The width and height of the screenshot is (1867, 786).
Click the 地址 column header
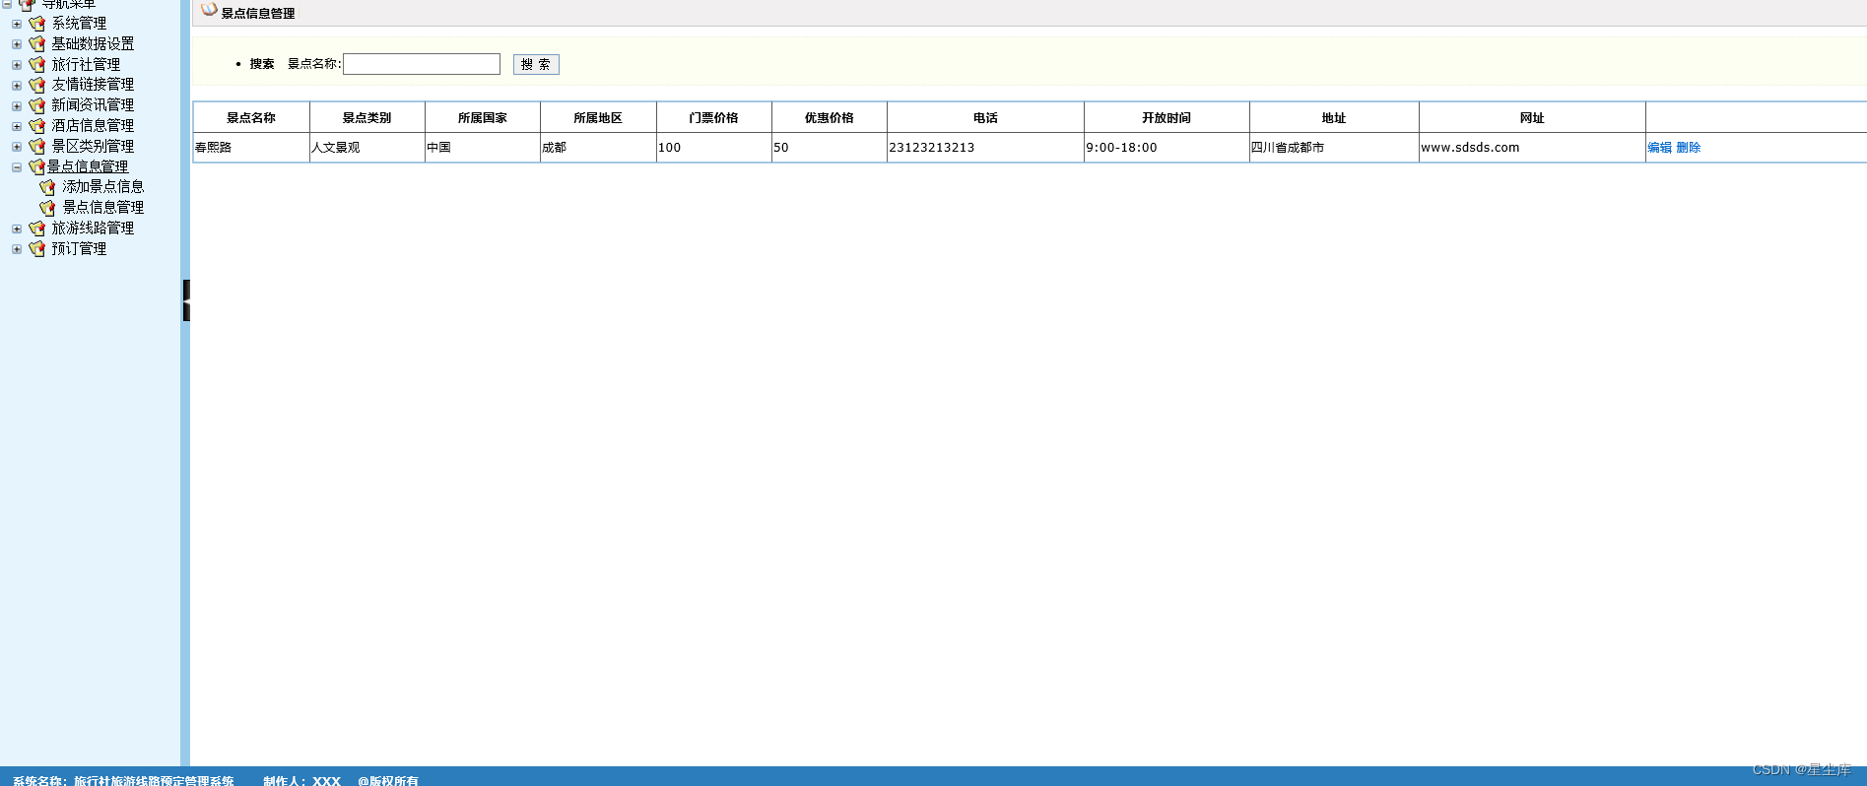pos(1334,117)
